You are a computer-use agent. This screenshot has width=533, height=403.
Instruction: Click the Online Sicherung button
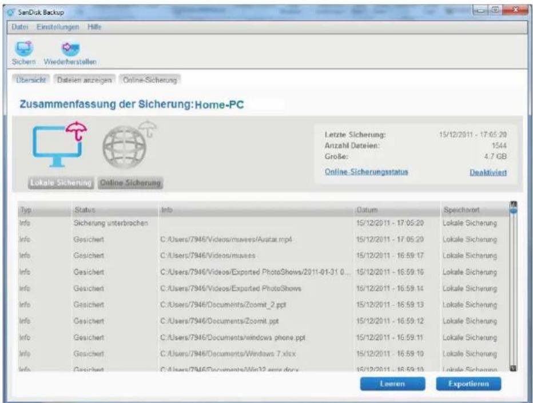click(130, 183)
